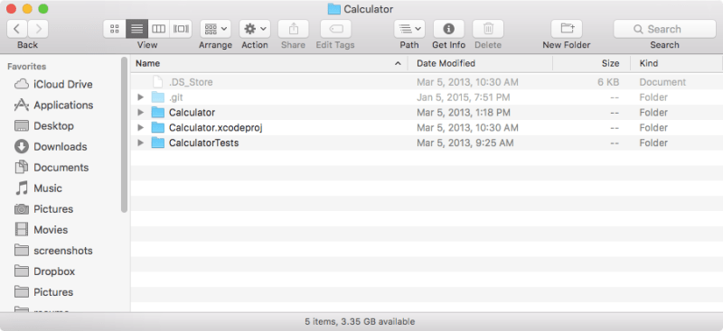
Task: Click the Favorites sidebar heading
Action: pyautogui.click(x=27, y=67)
